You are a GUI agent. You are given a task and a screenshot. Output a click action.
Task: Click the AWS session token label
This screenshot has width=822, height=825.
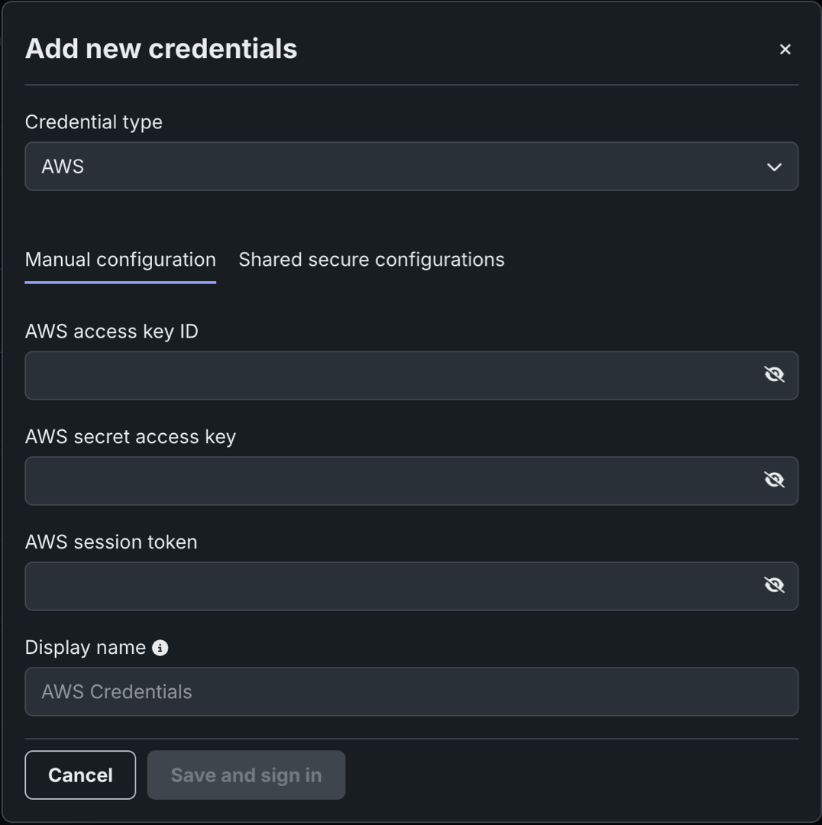pyautogui.click(x=112, y=542)
